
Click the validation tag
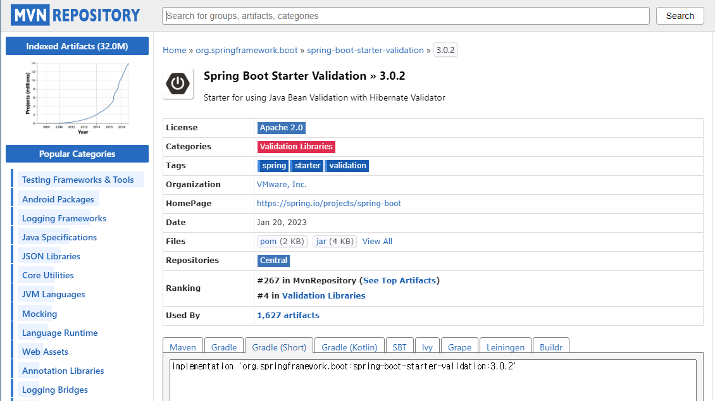coord(347,166)
